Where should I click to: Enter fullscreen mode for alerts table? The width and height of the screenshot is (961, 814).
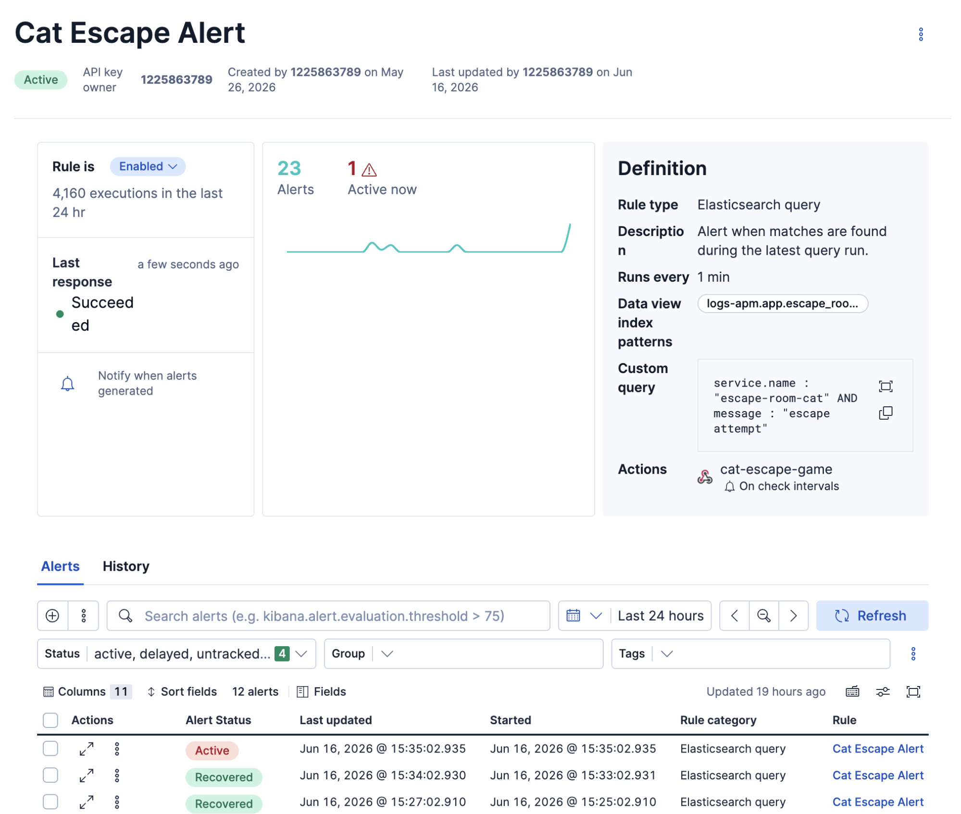click(x=912, y=691)
